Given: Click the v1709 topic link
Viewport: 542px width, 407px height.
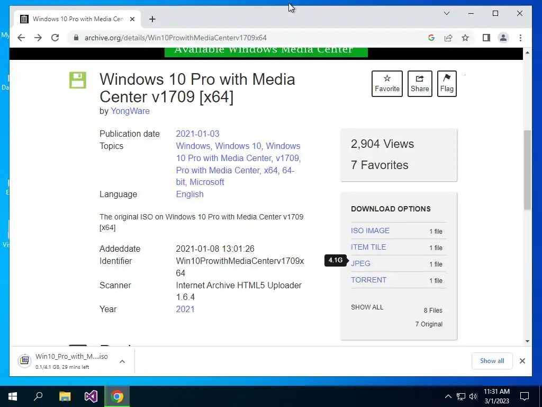Looking at the screenshot, I should pyautogui.click(x=287, y=158).
